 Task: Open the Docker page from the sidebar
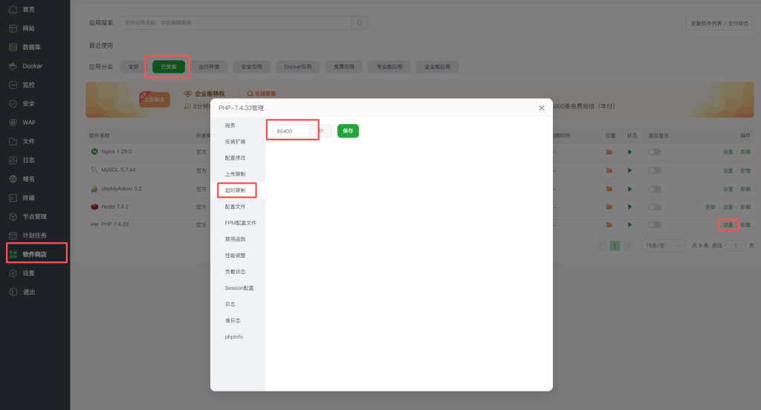coord(32,66)
